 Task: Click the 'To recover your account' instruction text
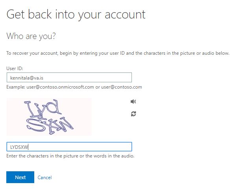(x=118, y=53)
